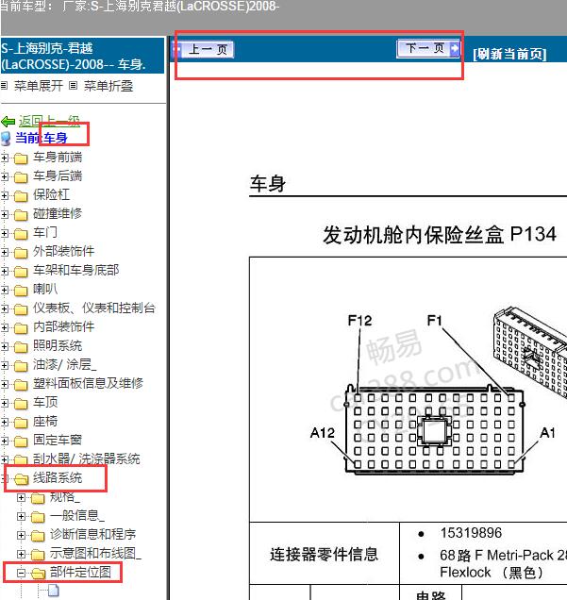This screenshot has width=567, height=600.
Task: Expand the 规格_ subfolder node
Action: pyautogui.click(x=22, y=497)
